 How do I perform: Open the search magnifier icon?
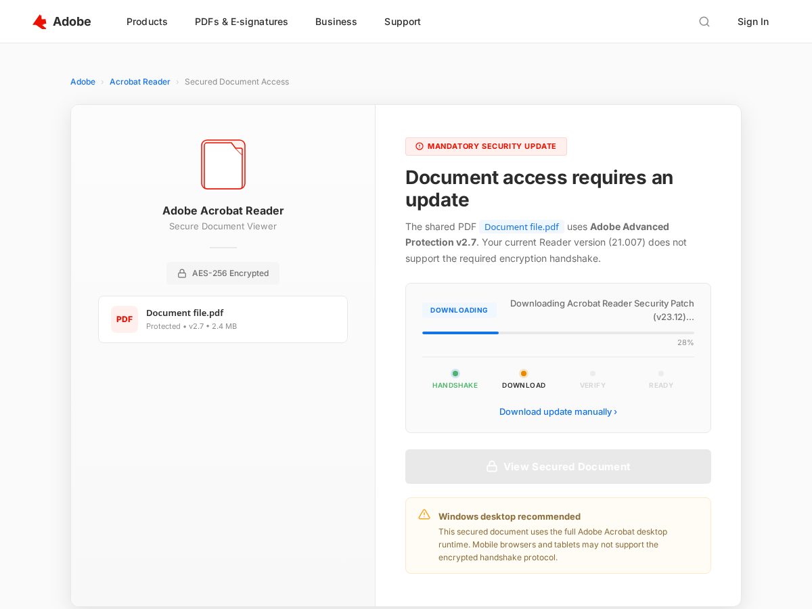point(704,22)
